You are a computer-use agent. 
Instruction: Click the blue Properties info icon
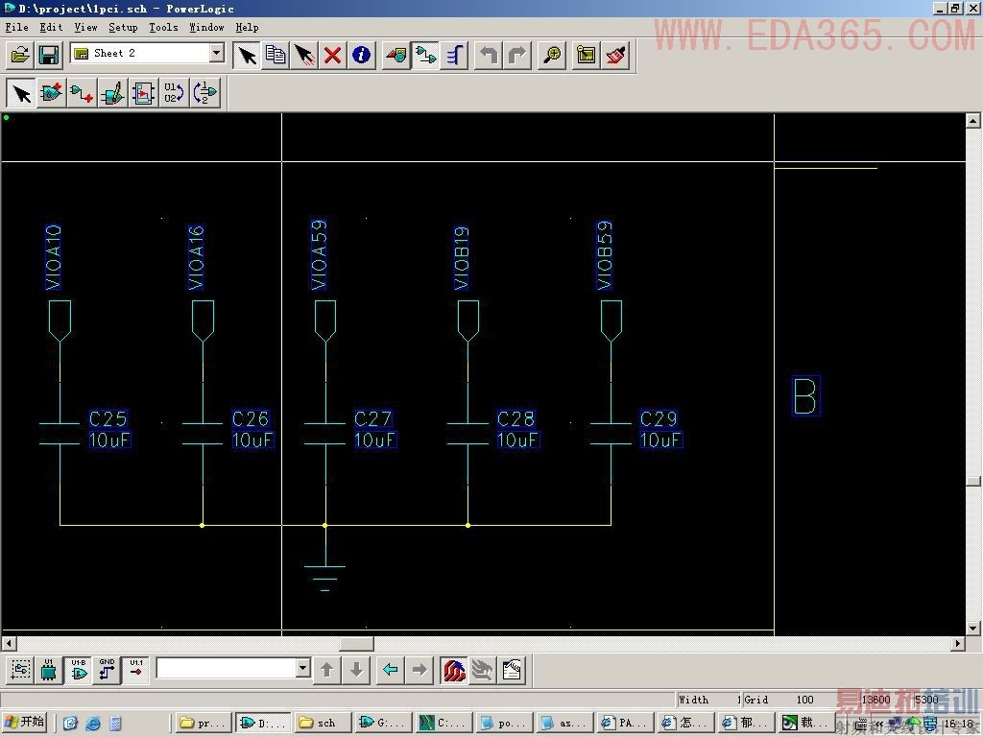[x=361, y=55]
